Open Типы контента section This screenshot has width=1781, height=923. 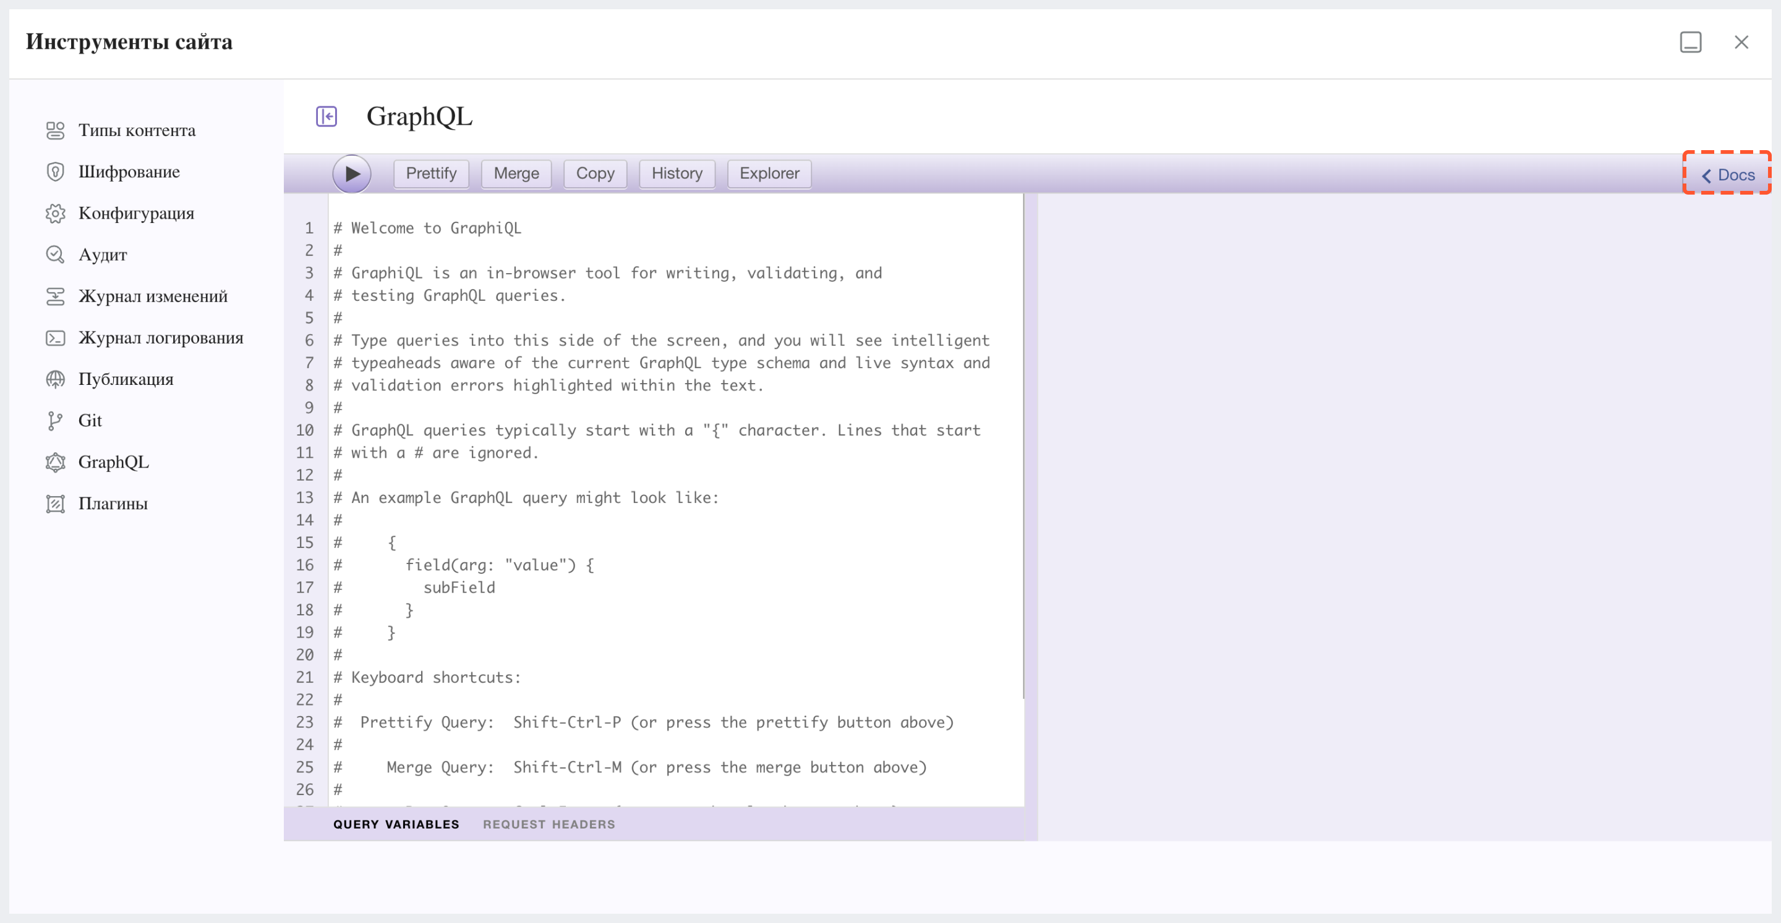(137, 130)
